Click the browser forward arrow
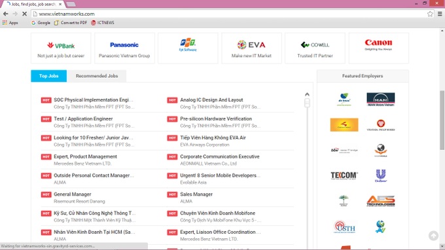This screenshot has height=250, width=445. 15,14
